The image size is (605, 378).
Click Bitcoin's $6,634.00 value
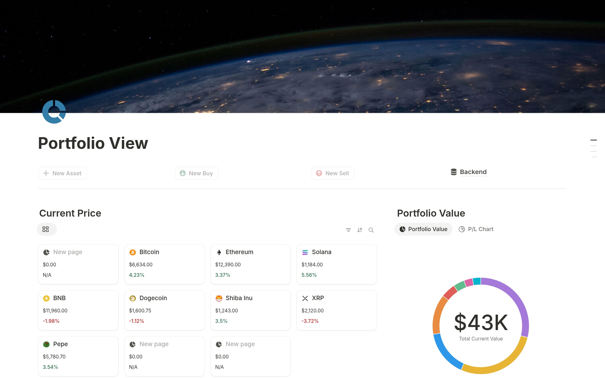(x=141, y=265)
